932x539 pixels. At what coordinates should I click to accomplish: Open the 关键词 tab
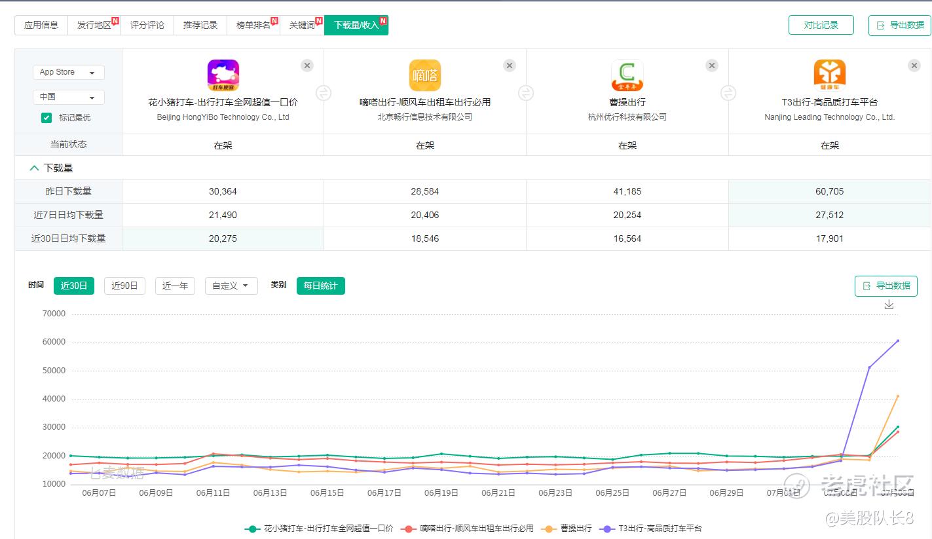pyautogui.click(x=302, y=26)
